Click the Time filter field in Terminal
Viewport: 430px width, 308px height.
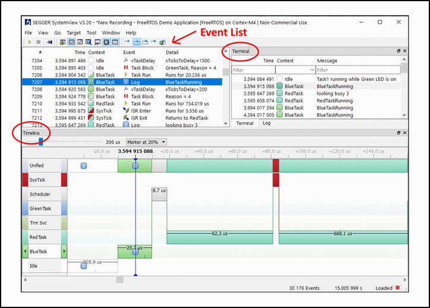pyautogui.click(x=254, y=70)
